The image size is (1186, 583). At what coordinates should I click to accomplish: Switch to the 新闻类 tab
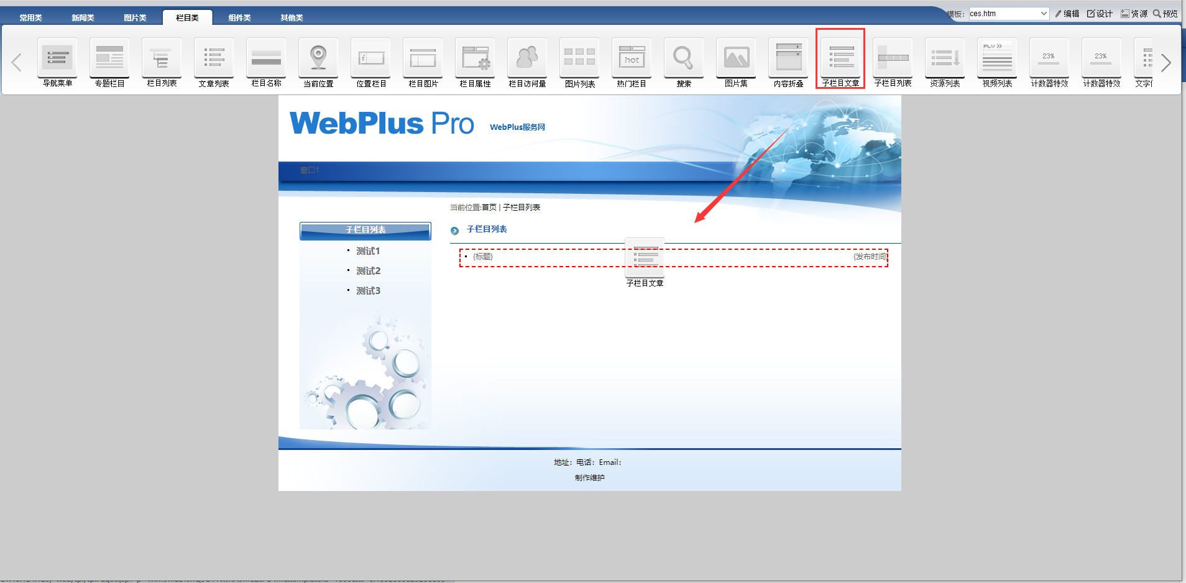coord(83,18)
